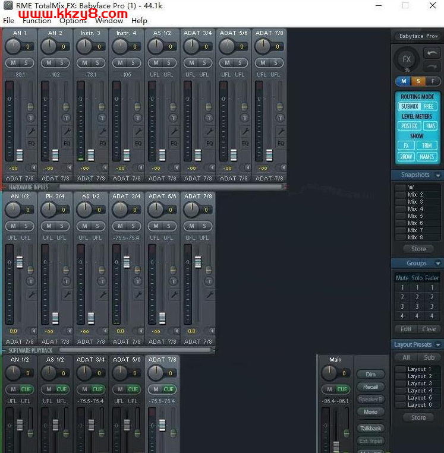Show the Sub layout presets tab
This screenshot has height=453, width=444.
pos(429,357)
